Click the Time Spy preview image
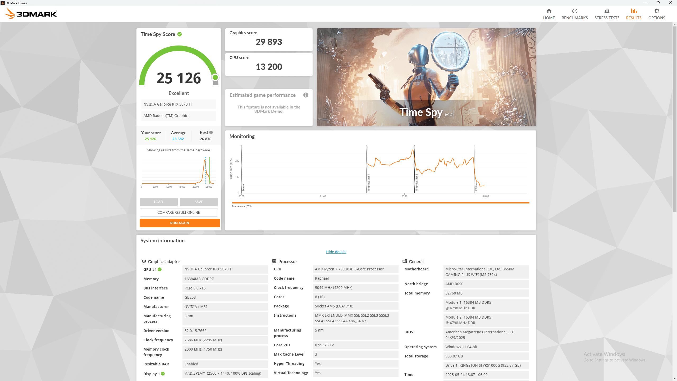677x381 pixels. tap(426, 77)
